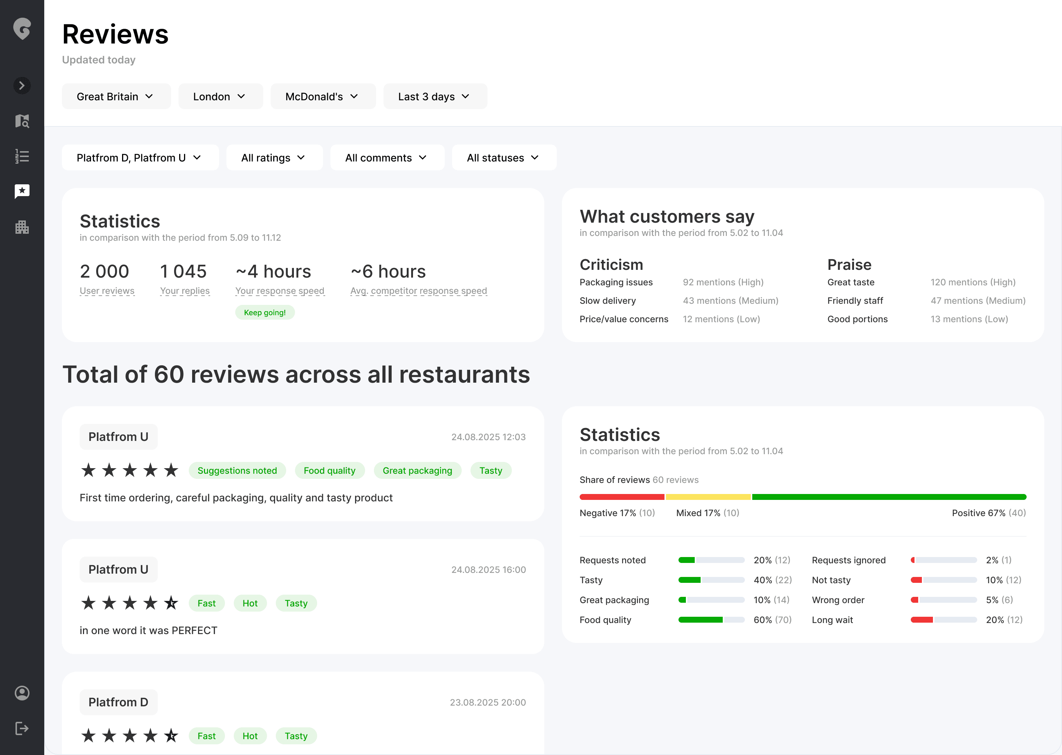
Task: Select the numbered list section in sidebar
Action: 22,156
